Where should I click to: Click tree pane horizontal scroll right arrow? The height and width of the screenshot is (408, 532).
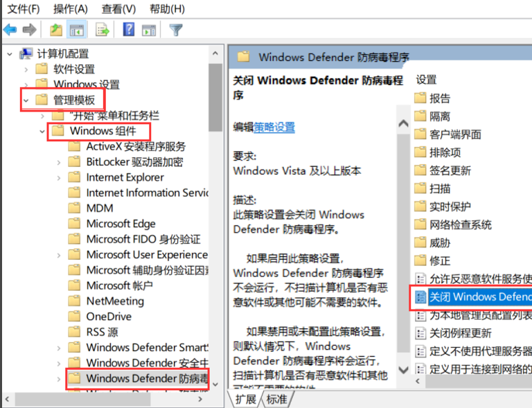(200, 399)
